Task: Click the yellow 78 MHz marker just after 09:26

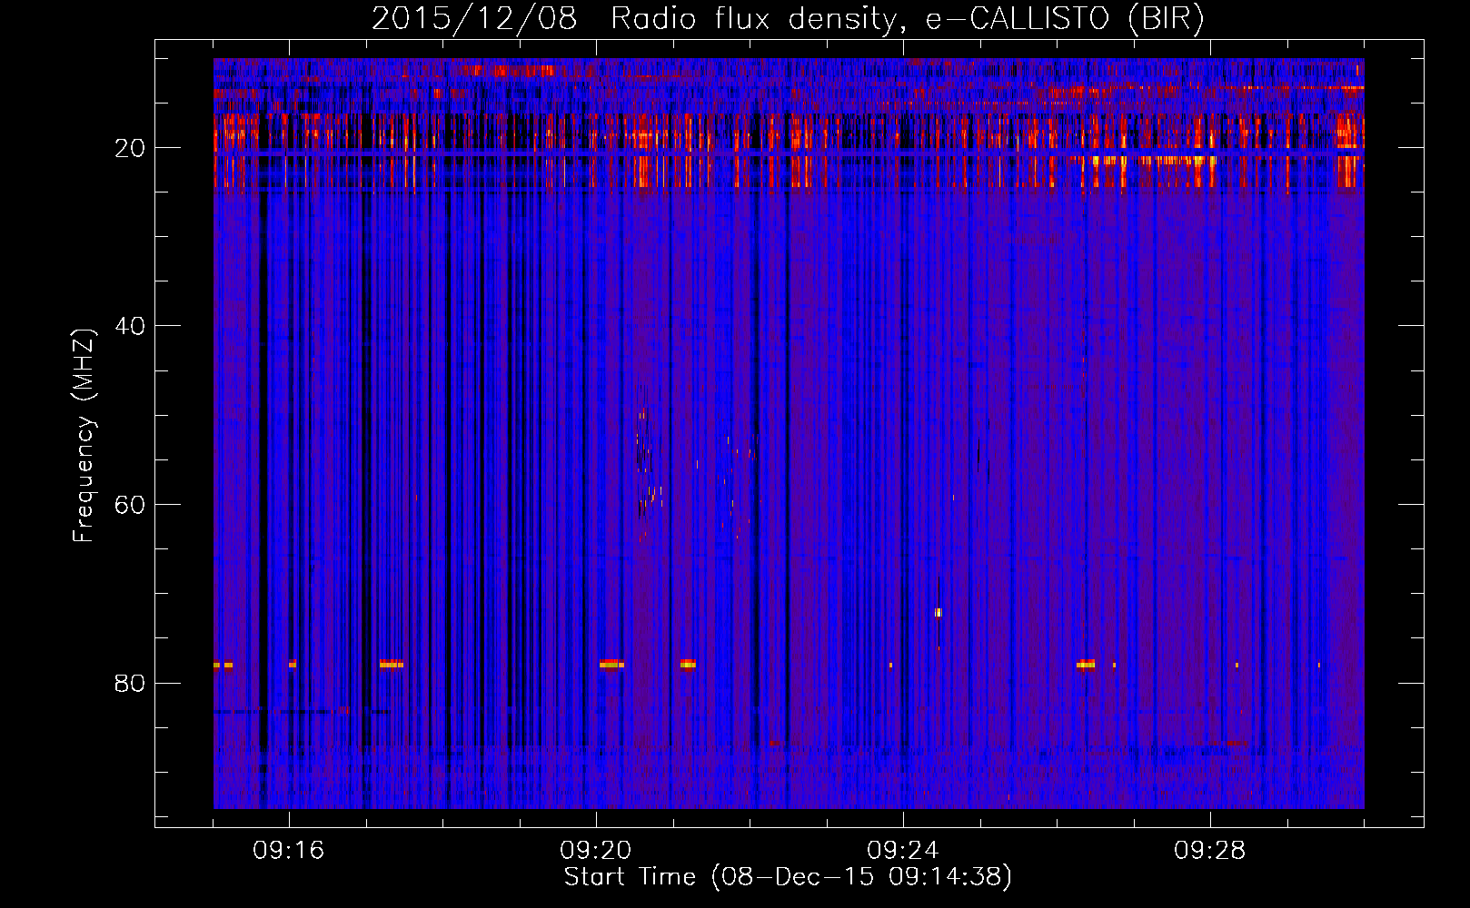Action: coord(1085,665)
